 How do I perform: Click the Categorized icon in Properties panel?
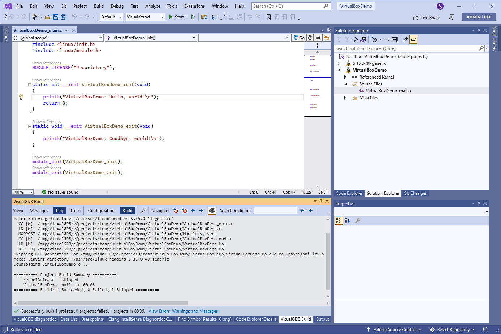tap(339, 221)
